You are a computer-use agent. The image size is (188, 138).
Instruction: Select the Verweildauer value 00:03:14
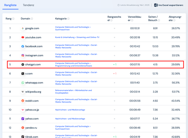[135, 92]
